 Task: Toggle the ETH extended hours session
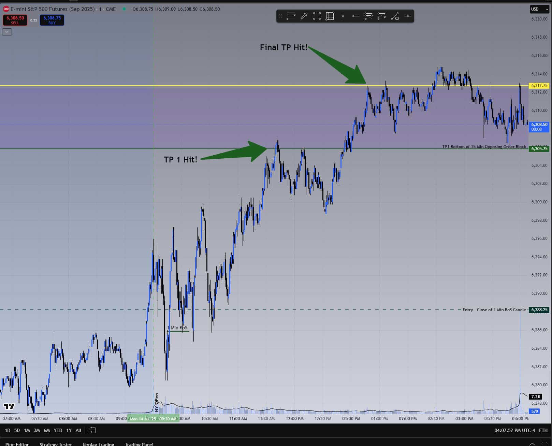543,430
